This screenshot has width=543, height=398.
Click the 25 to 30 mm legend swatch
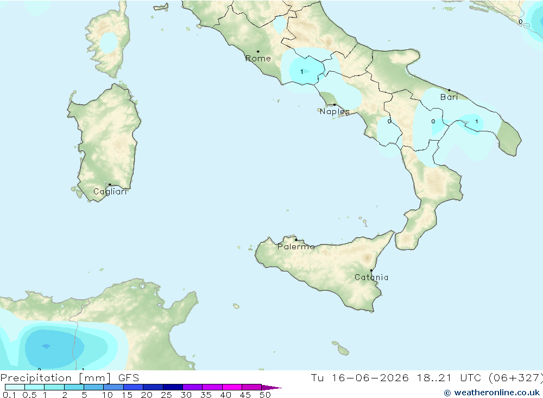[173, 387]
